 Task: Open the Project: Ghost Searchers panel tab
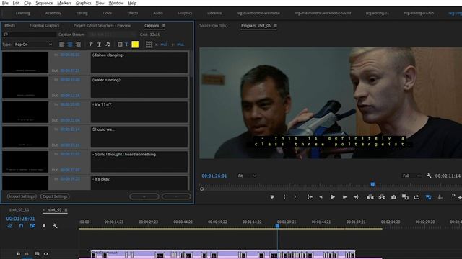click(x=102, y=26)
